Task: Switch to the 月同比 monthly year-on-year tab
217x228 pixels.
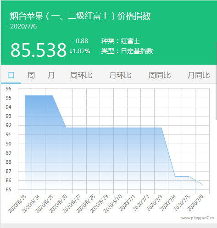Action: [199, 75]
